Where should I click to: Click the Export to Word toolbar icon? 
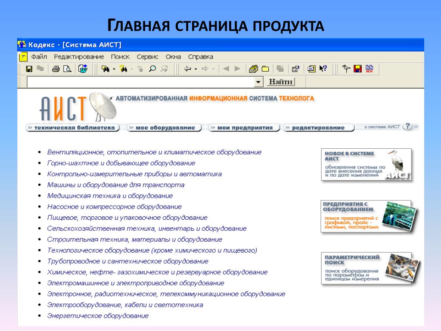pos(83,69)
